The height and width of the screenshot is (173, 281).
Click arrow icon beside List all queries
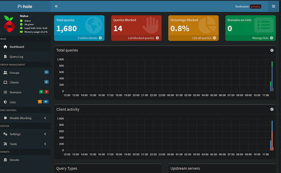(215, 38)
